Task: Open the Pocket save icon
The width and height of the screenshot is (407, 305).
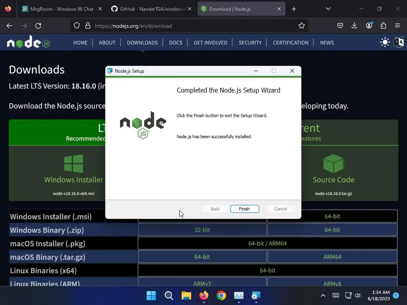Action: [x=340, y=26]
